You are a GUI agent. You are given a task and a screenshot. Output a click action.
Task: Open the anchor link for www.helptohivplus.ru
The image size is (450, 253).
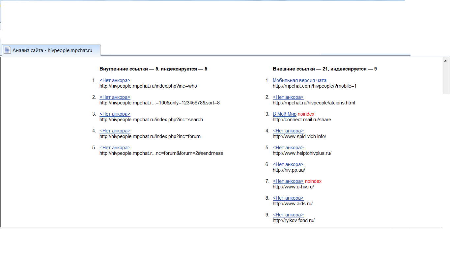[288, 148]
